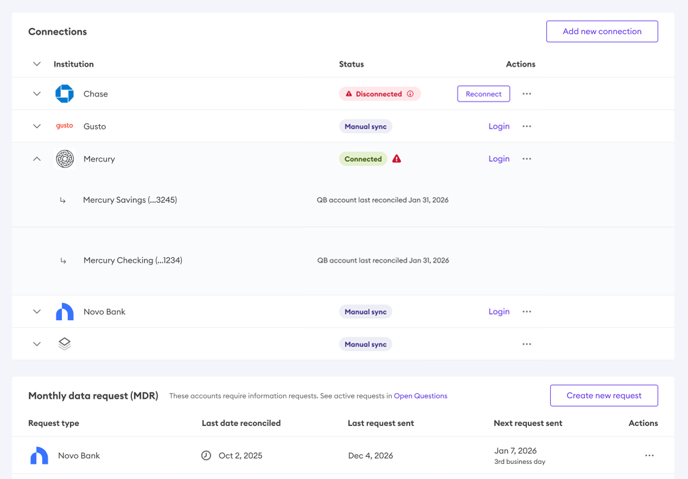Expand the Chase connection row
This screenshot has width=688, height=479.
click(x=37, y=94)
